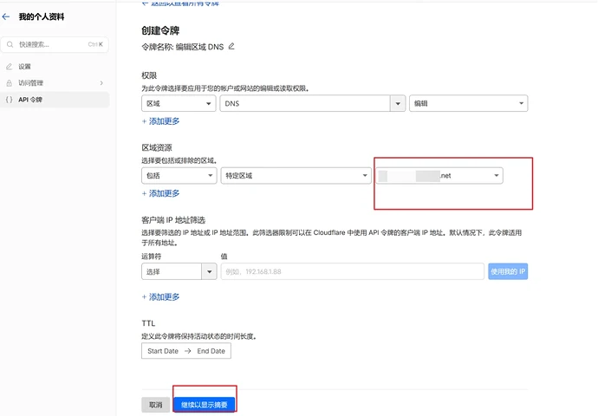
Task: Click the End Date field
Action: click(211, 351)
